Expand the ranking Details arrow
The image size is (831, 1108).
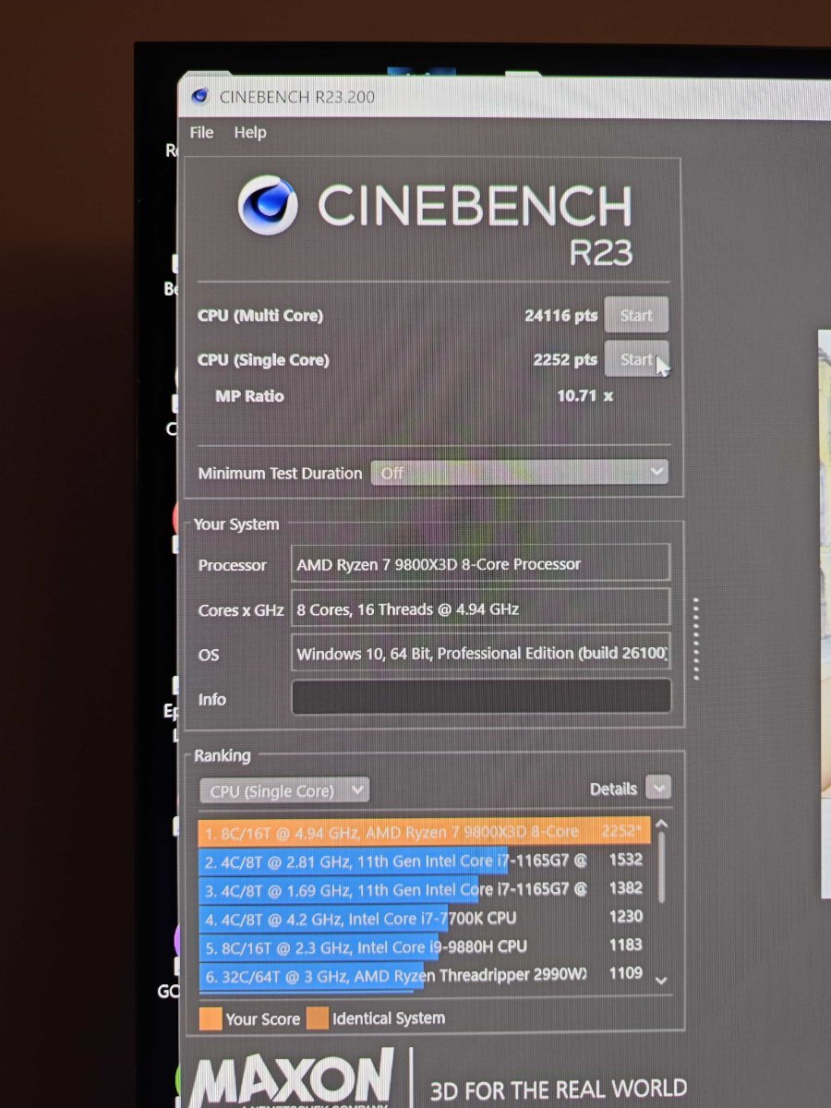[x=658, y=789]
